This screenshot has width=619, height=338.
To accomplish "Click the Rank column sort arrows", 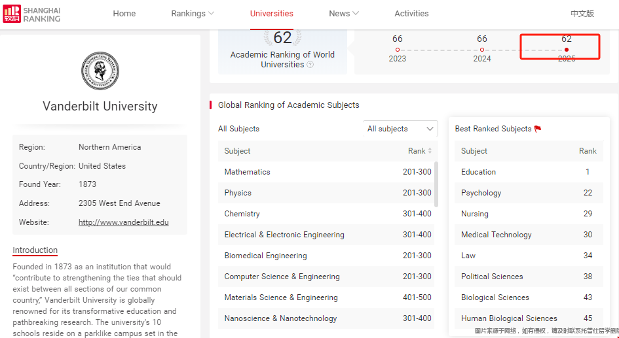I will pos(430,151).
